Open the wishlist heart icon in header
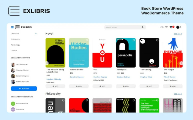 point(166,27)
